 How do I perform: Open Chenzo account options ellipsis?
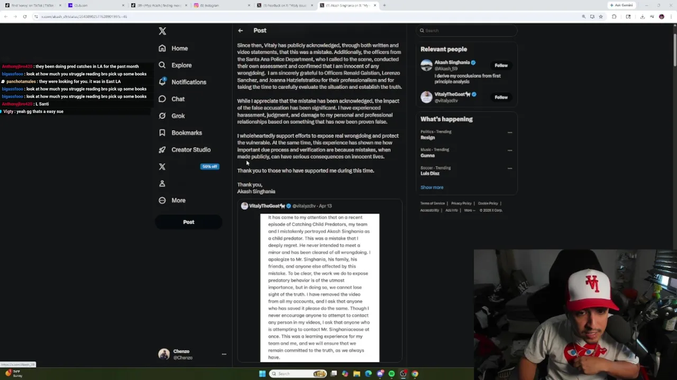224,354
